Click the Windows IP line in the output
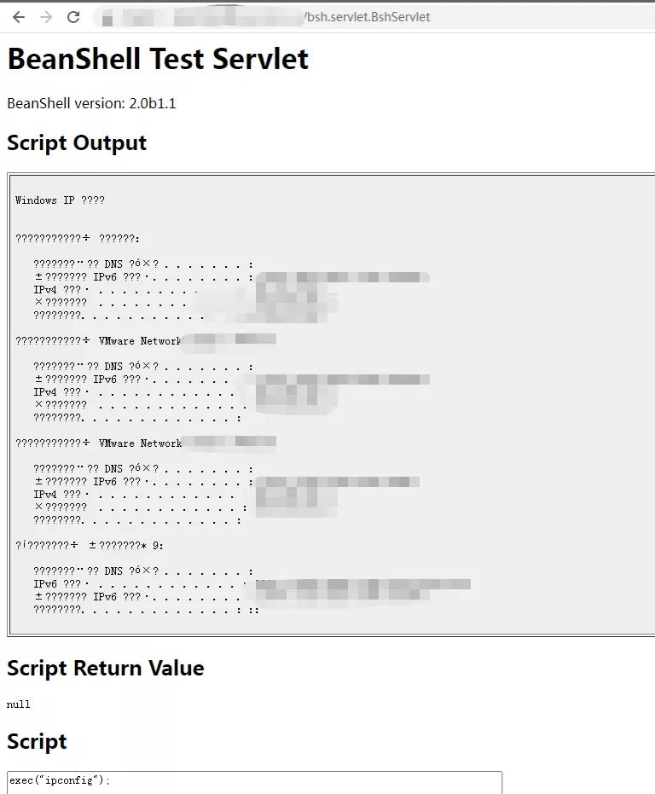Screen dimensions: 655x794 tap(60, 200)
